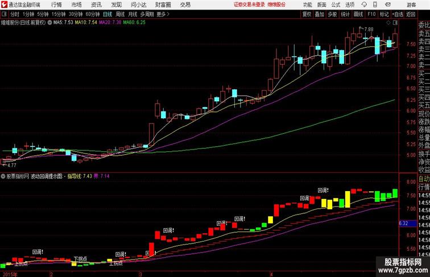
Task: Click the 维维股份 stock name in title bar
Action: 276,5
